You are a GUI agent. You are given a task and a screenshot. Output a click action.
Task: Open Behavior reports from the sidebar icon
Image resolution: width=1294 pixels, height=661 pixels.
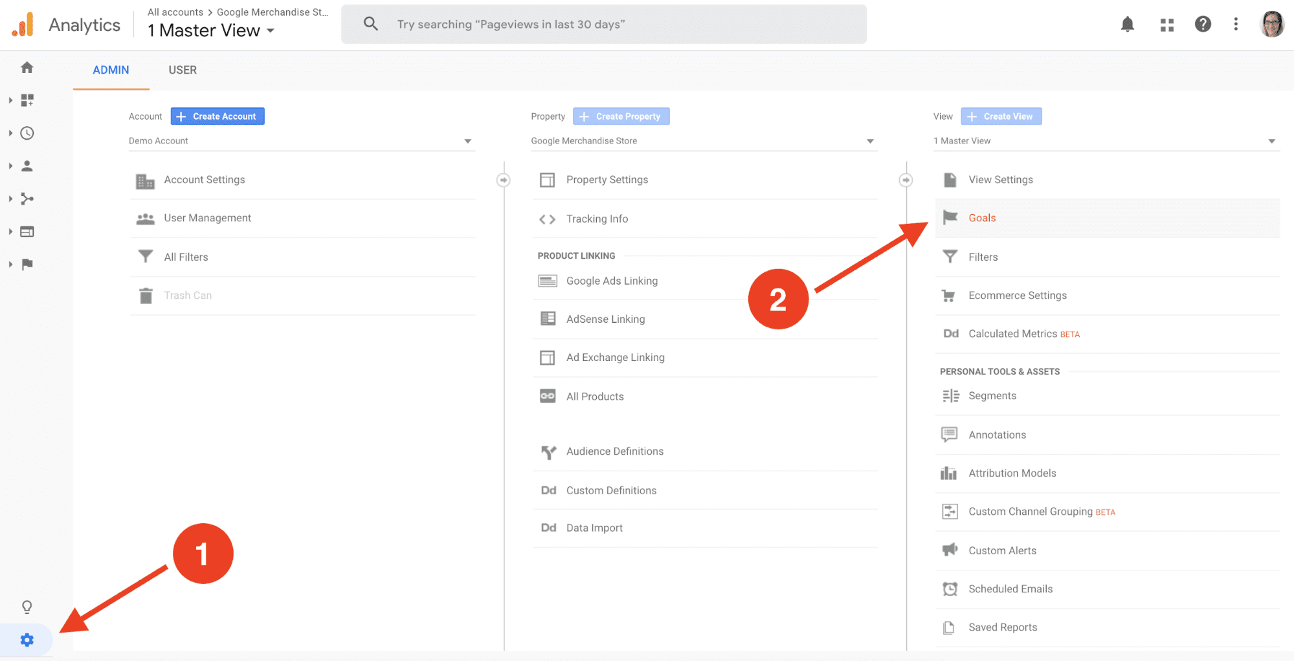coord(27,231)
